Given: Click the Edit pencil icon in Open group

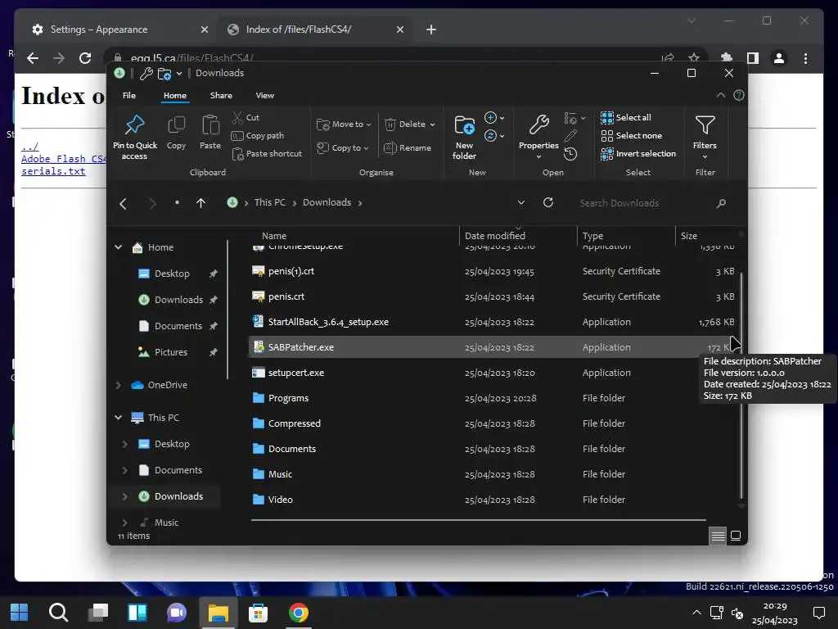Looking at the screenshot, I should (x=570, y=136).
